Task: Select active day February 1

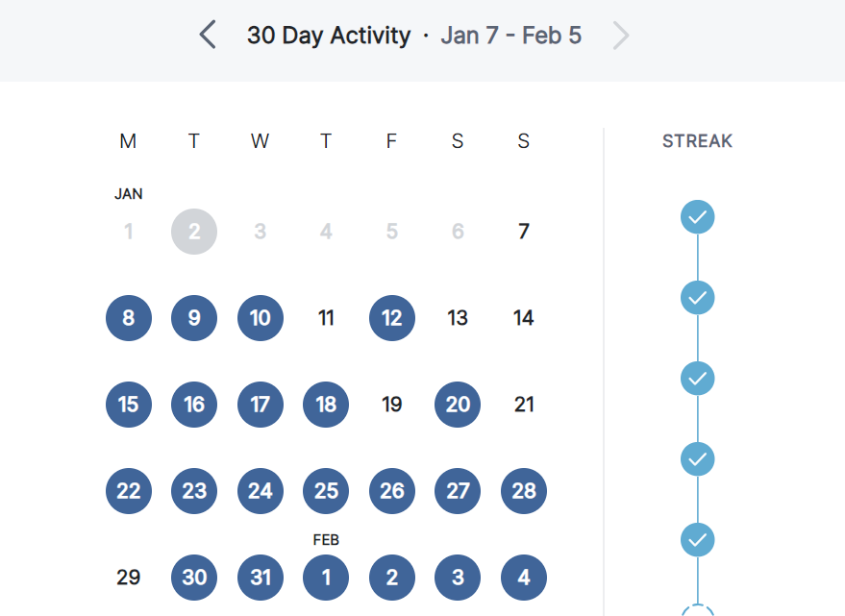Action: pyautogui.click(x=326, y=578)
